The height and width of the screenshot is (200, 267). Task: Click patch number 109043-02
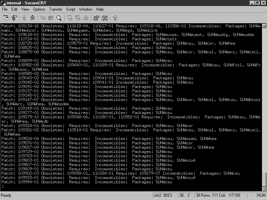point(28,78)
